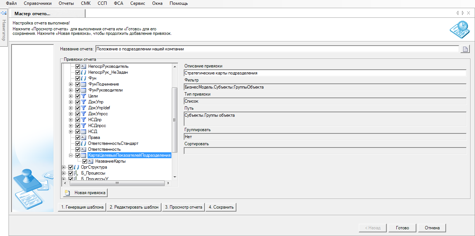Viewport: 475px width, 236px height.
Task: Click the text icon next to НазваниеКарты
Action: point(91,162)
